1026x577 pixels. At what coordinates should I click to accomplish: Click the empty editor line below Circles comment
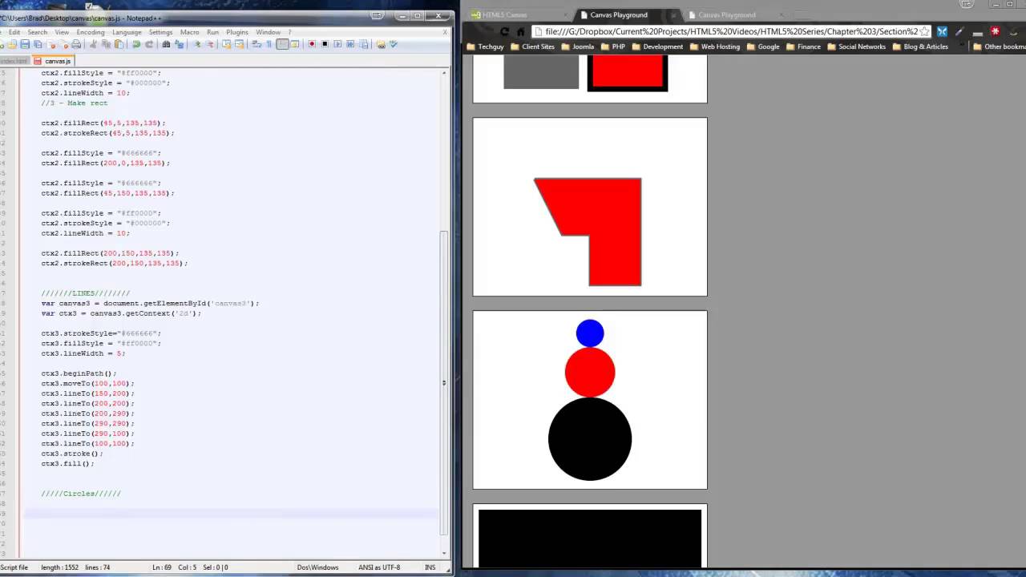[x=232, y=514]
